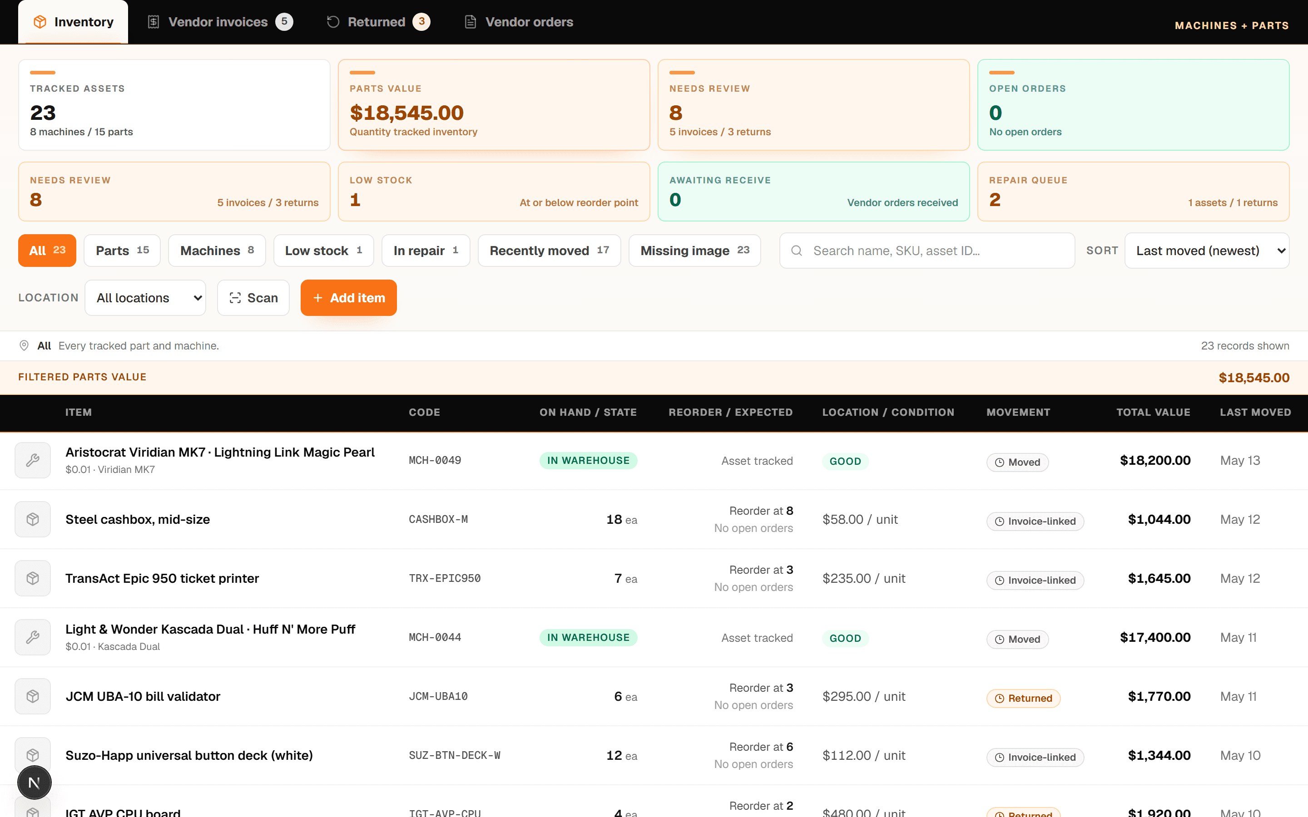Click the clock icon in MCH-0044 Moved badge

click(999, 639)
